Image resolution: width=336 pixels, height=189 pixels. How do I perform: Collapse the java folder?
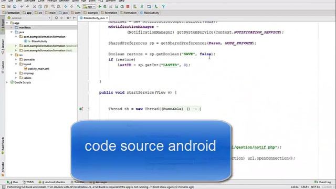12,32
